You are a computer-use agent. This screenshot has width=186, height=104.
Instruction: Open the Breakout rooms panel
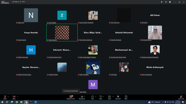(71, 97)
